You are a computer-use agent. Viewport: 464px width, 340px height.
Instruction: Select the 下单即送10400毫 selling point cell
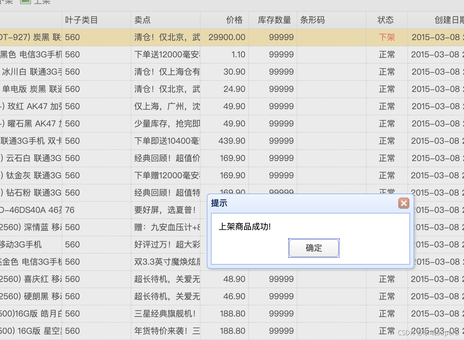166,141
